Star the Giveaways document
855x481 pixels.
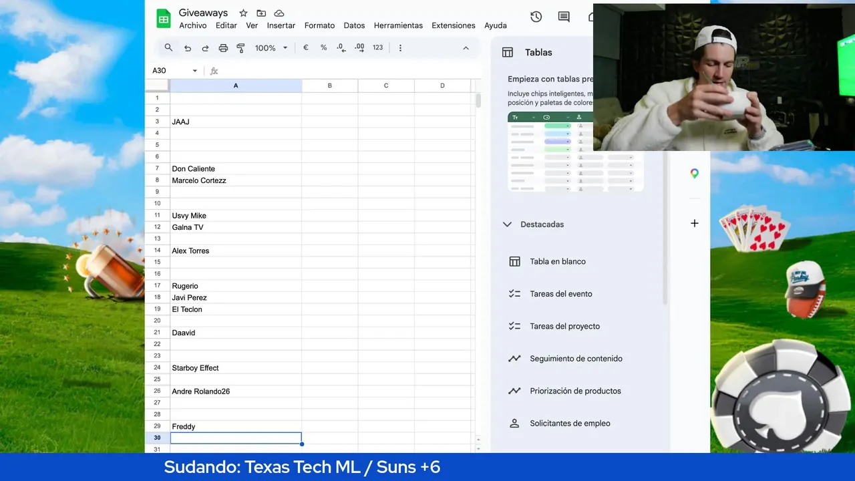click(x=243, y=13)
